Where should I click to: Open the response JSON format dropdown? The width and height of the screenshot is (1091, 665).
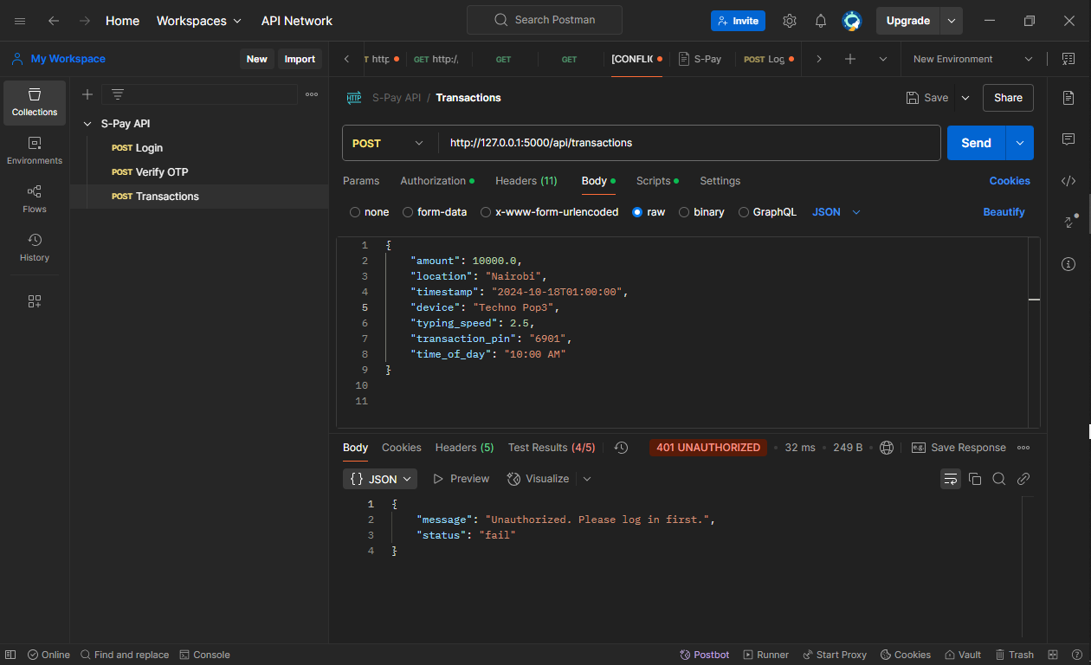tap(380, 479)
